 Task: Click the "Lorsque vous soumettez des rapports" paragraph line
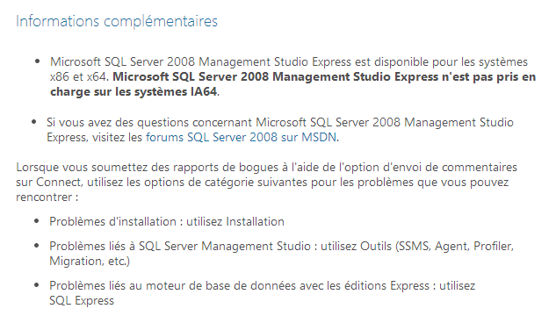click(x=267, y=167)
